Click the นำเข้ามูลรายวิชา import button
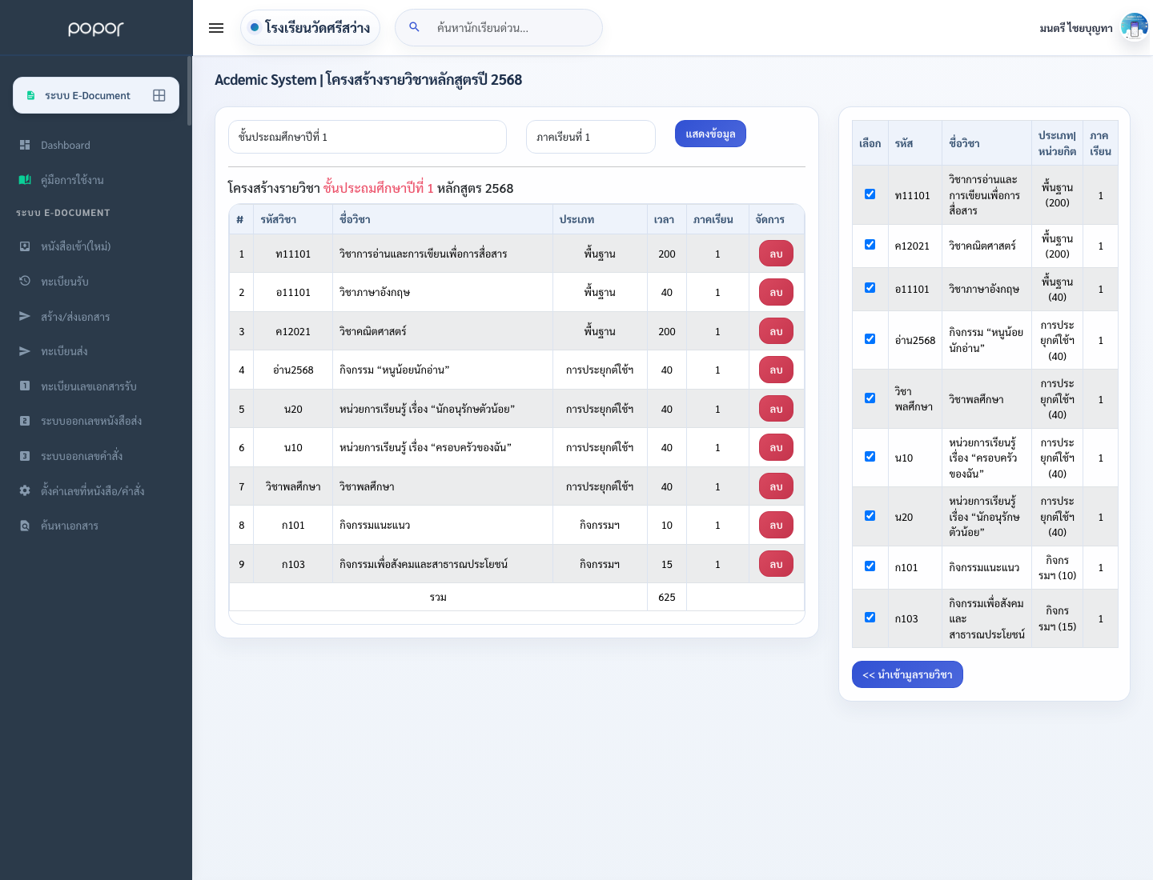1153x880 pixels. (x=907, y=674)
